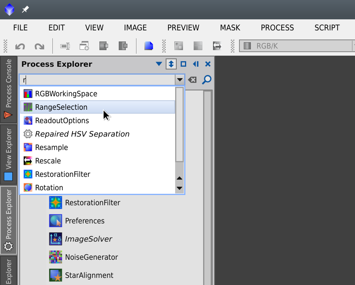Click the Preferences globe with cursor icon
The height and width of the screenshot is (285, 355).
click(x=56, y=221)
